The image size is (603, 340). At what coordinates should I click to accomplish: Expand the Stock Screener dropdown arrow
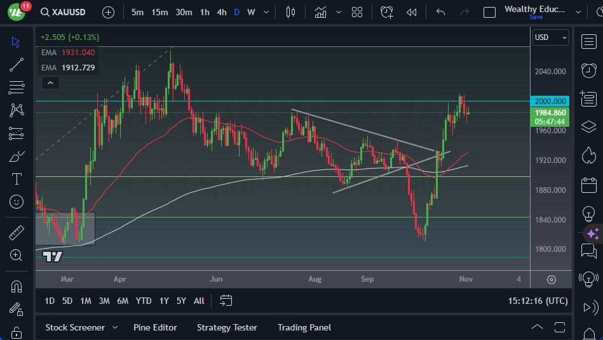(x=115, y=327)
